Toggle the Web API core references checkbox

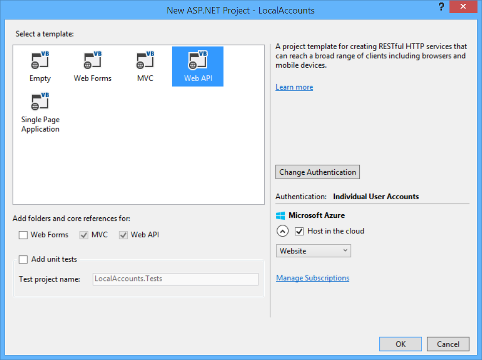coord(123,235)
